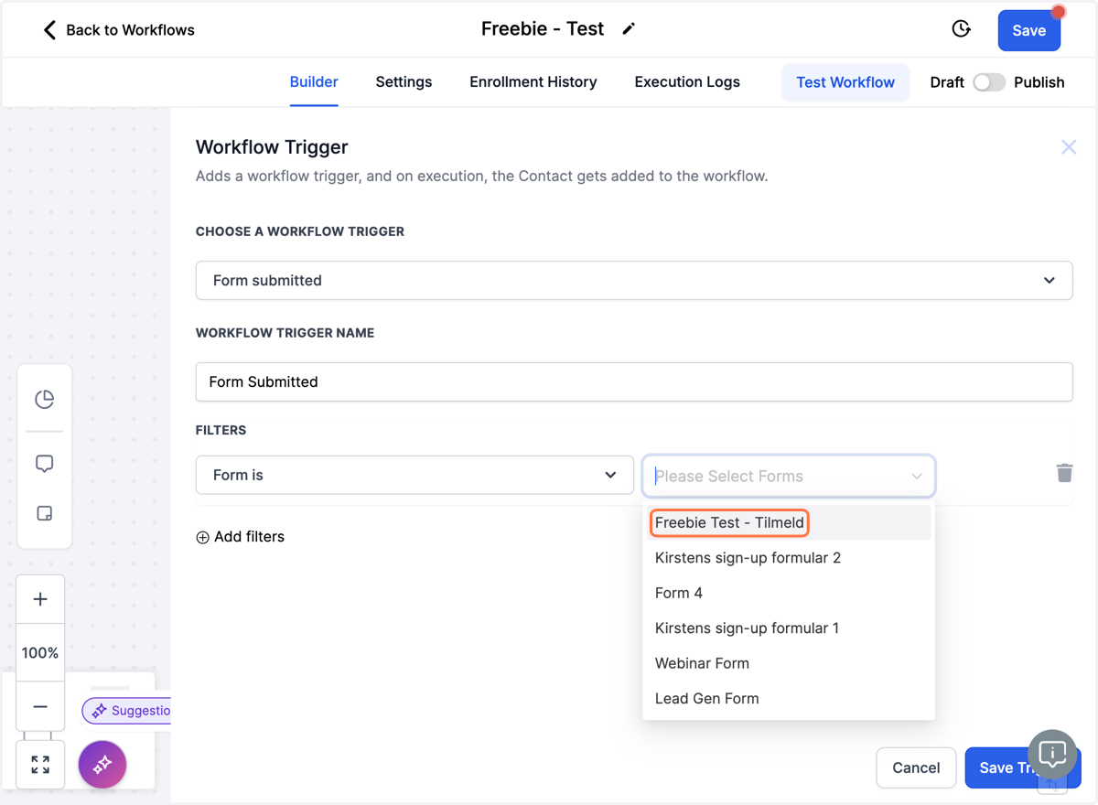Toggle the Draft/Publish switch
The height and width of the screenshot is (805, 1098).
coord(989,82)
